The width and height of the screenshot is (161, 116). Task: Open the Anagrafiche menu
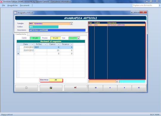(x=13, y=5)
